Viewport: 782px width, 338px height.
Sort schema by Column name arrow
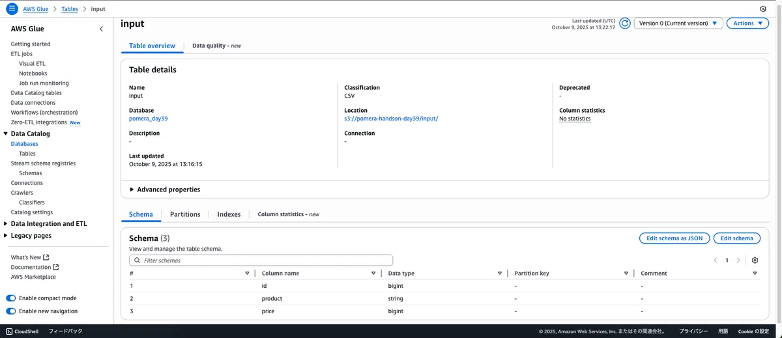[373, 274]
